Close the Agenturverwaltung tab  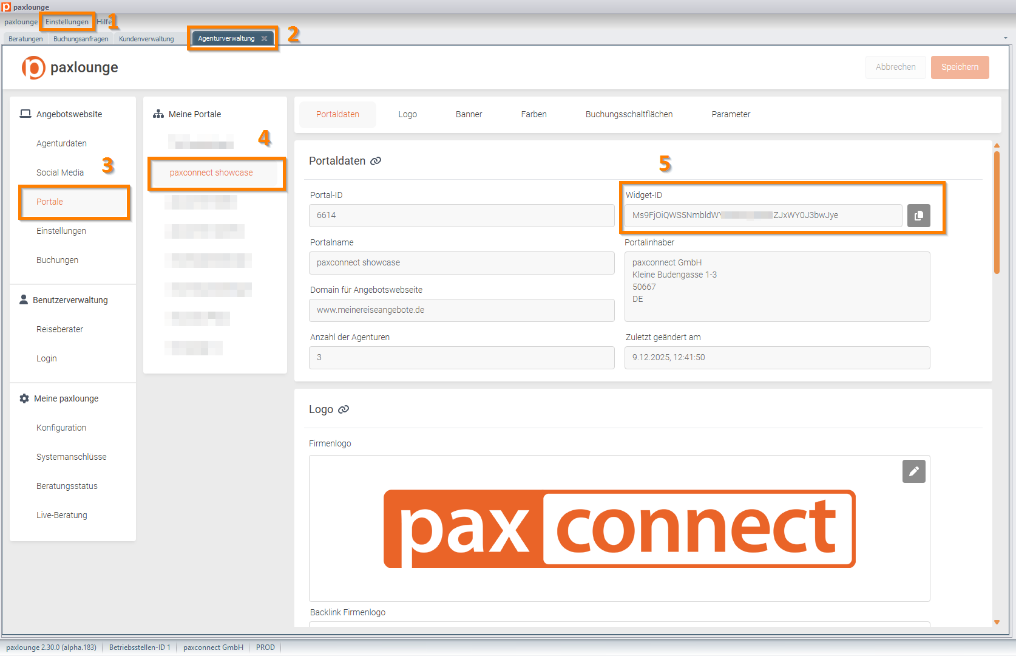click(x=264, y=38)
